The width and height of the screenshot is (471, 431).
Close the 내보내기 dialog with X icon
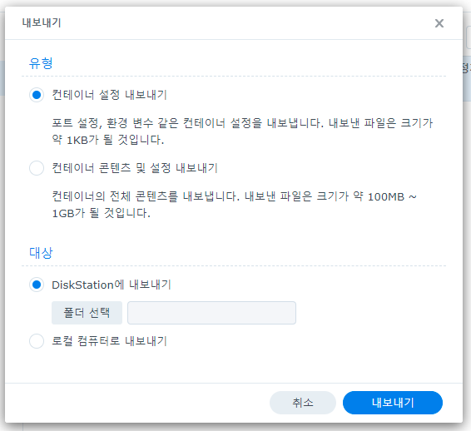pyautogui.click(x=439, y=23)
